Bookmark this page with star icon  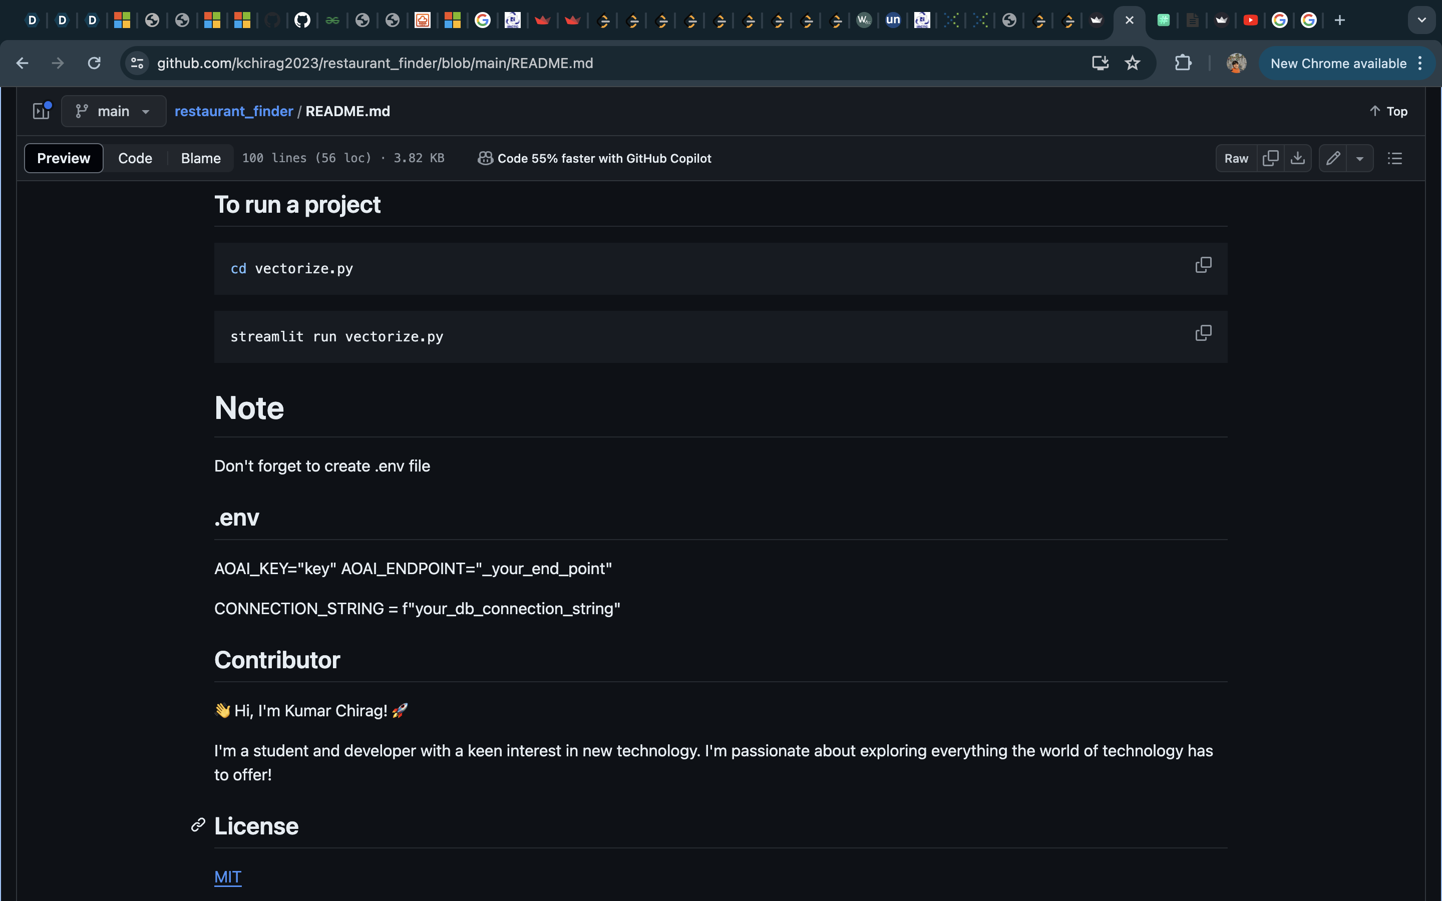click(1132, 63)
